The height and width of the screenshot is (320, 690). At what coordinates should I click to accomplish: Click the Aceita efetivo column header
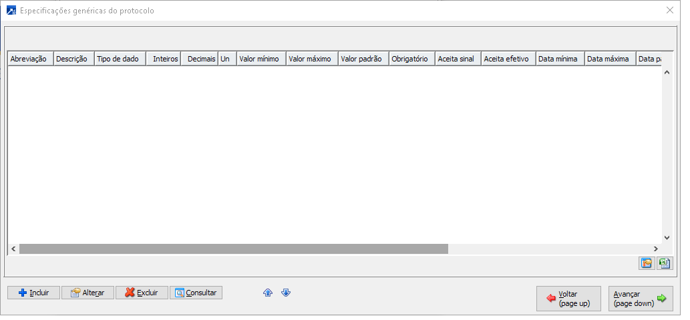(508, 59)
